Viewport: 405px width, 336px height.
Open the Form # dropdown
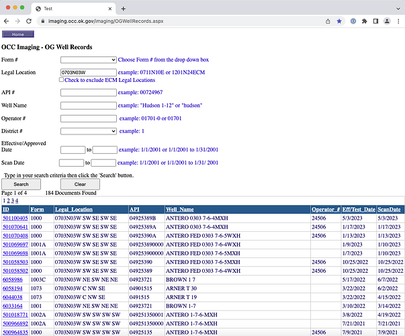89,60
